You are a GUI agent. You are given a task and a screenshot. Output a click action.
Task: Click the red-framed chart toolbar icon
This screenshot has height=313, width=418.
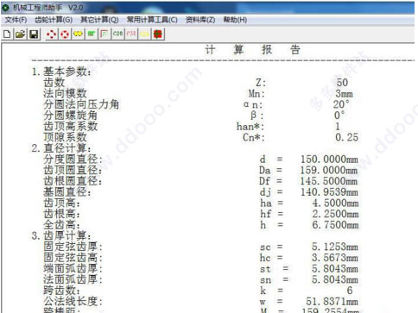click(104, 34)
